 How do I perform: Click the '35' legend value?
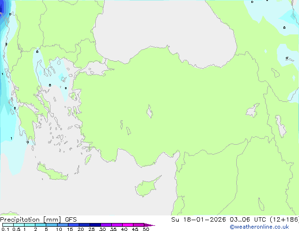click(x=113, y=229)
